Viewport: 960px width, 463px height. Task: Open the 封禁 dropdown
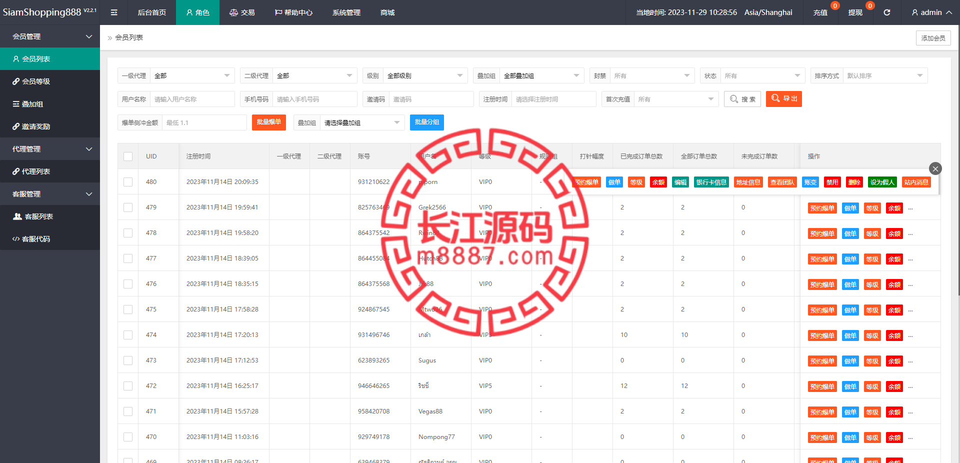[652, 76]
